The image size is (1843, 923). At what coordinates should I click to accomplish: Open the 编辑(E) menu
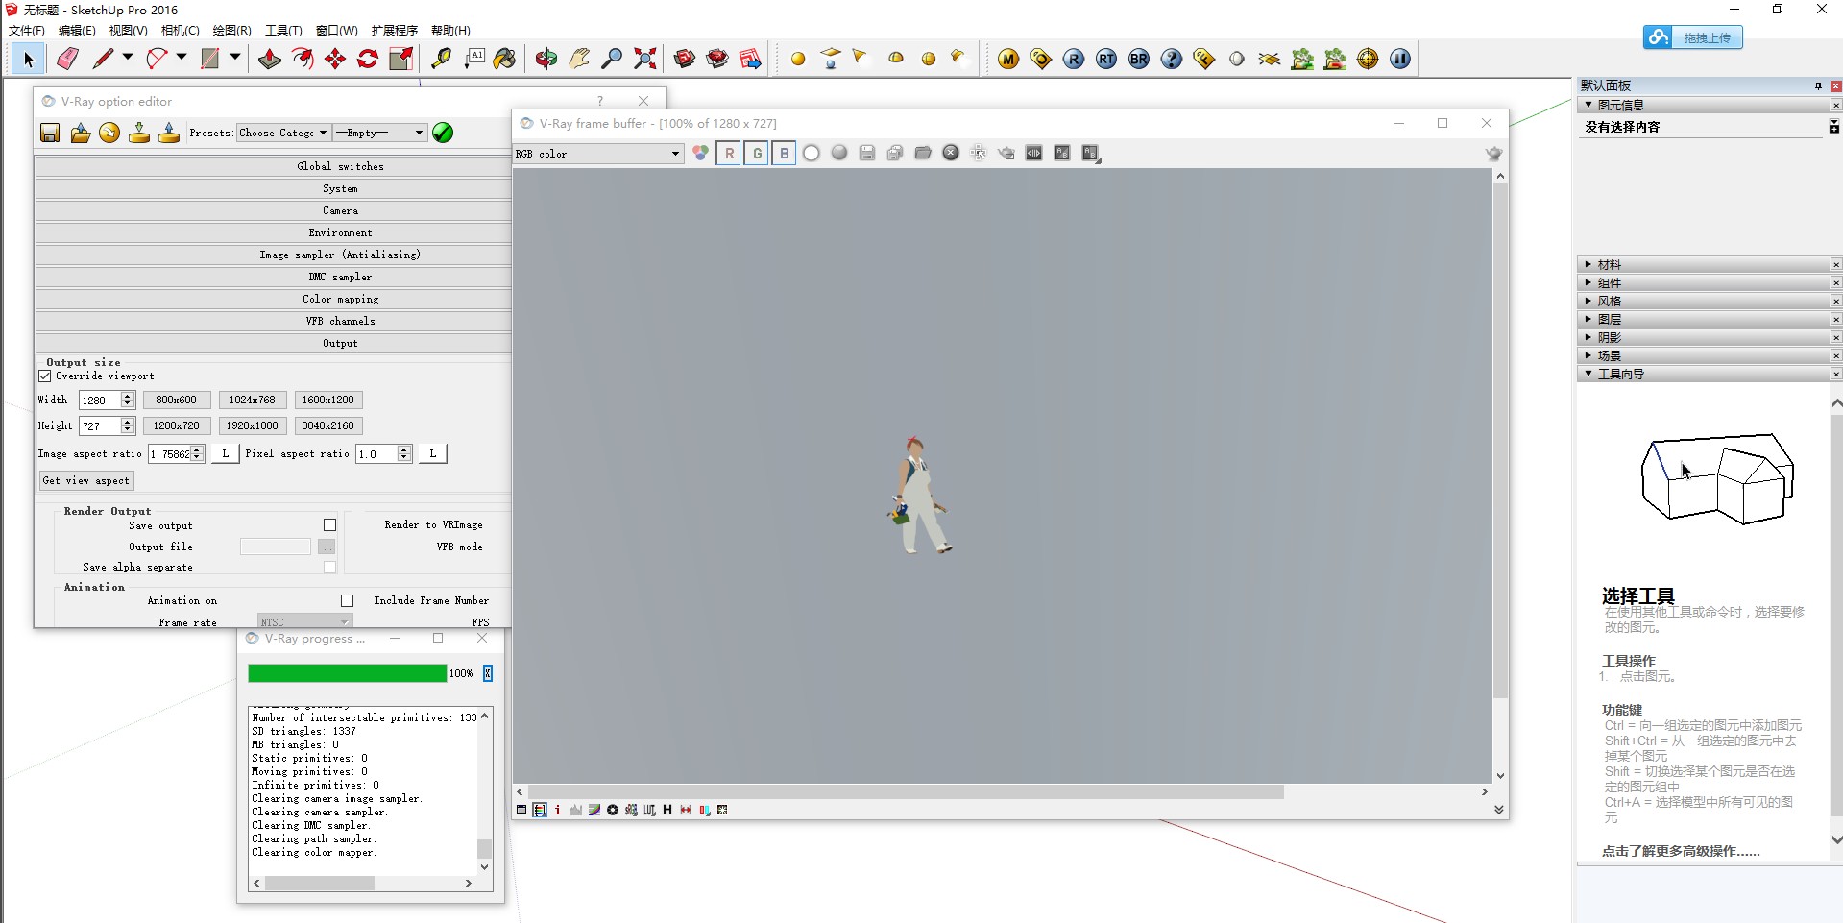(x=77, y=30)
